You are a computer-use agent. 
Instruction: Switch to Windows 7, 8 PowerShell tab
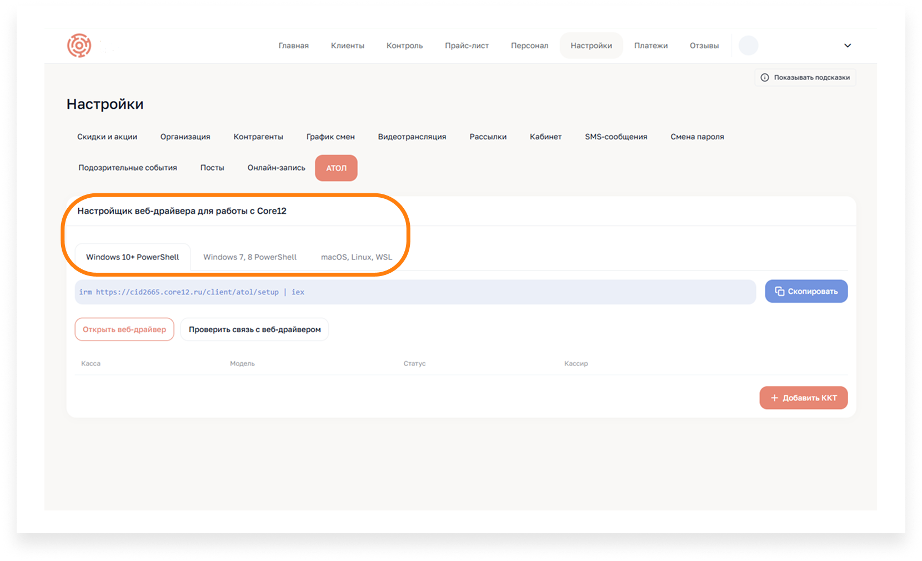[x=249, y=257]
